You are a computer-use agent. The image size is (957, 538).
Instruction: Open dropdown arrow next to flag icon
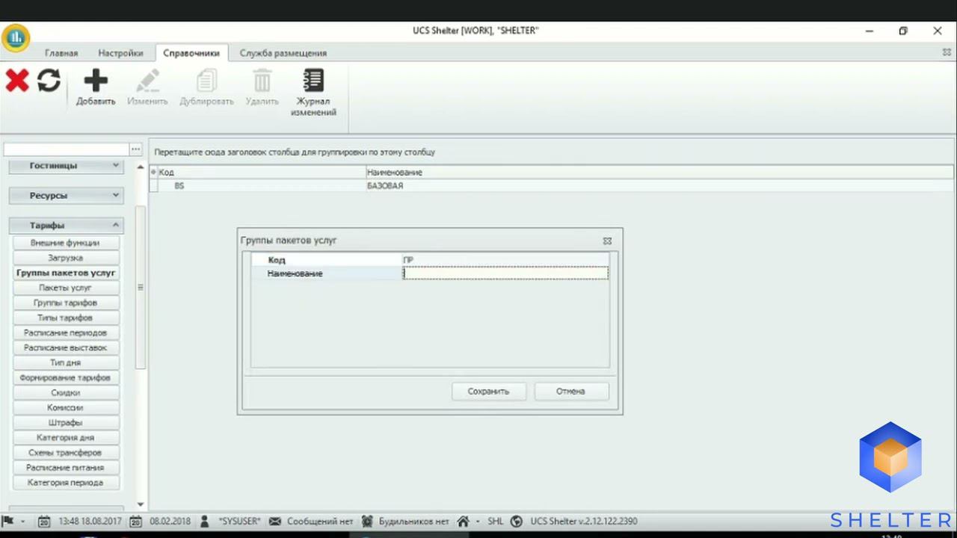click(22, 522)
